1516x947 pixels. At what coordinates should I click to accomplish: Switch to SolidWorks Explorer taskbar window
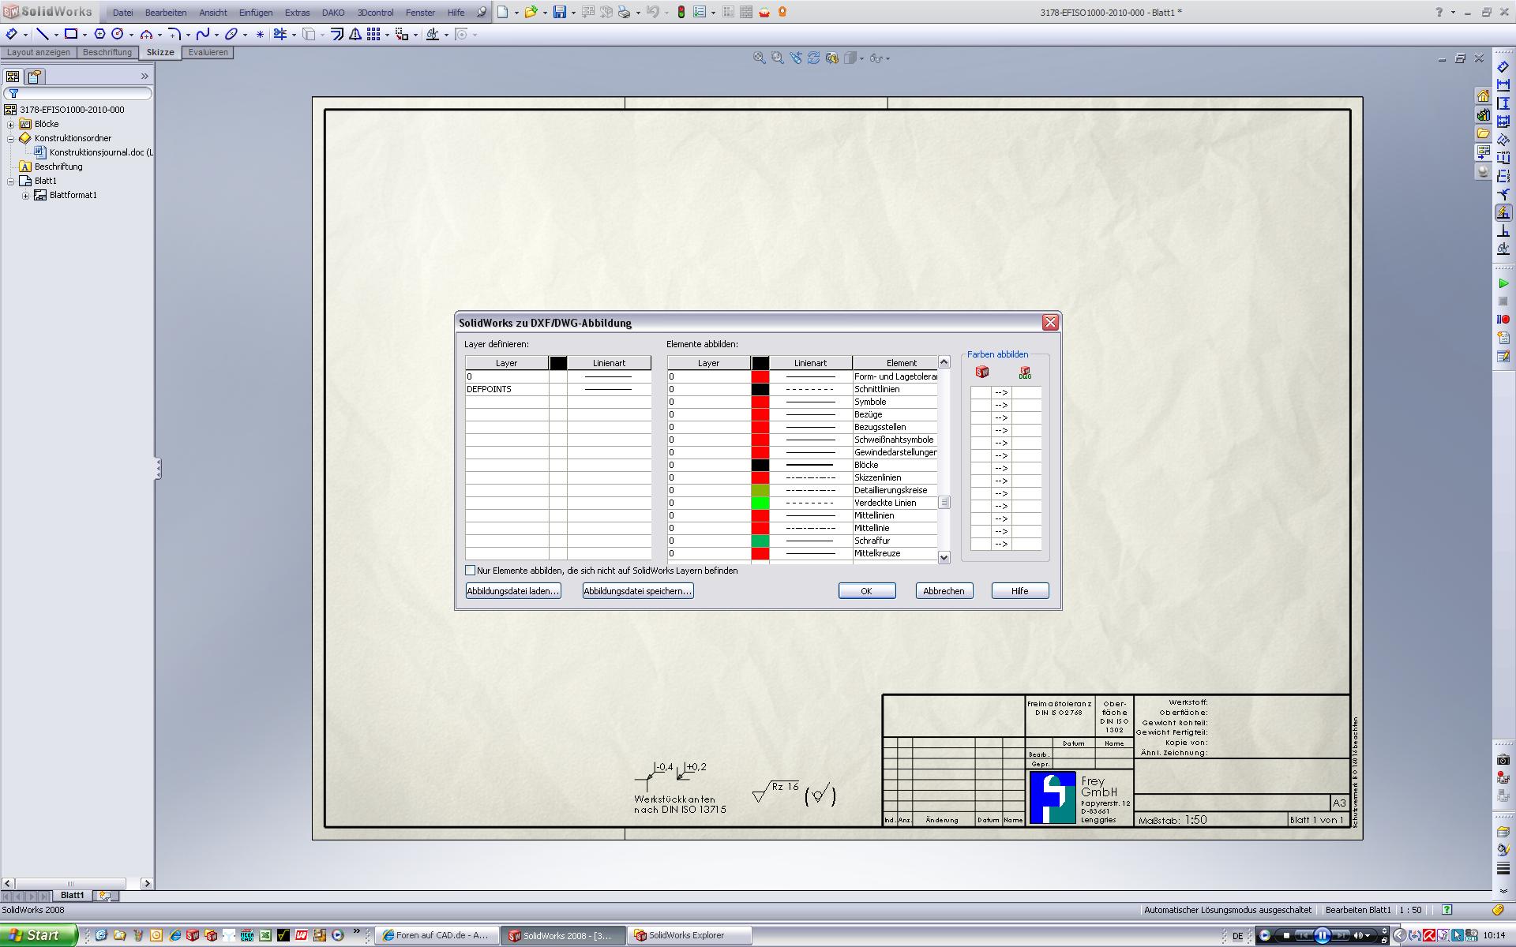tap(689, 935)
